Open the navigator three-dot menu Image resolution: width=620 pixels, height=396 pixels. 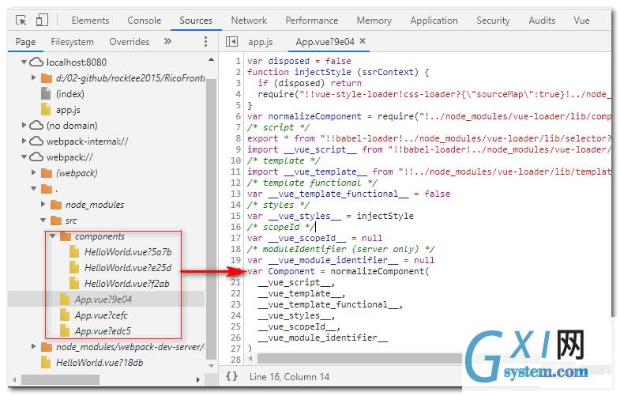pyautogui.click(x=205, y=42)
